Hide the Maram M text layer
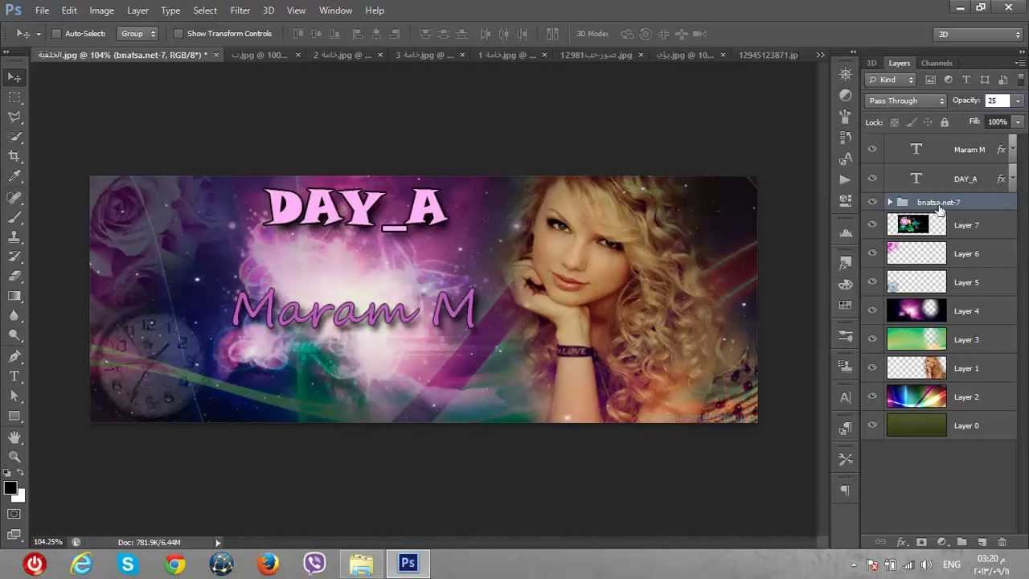 pyautogui.click(x=872, y=150)
